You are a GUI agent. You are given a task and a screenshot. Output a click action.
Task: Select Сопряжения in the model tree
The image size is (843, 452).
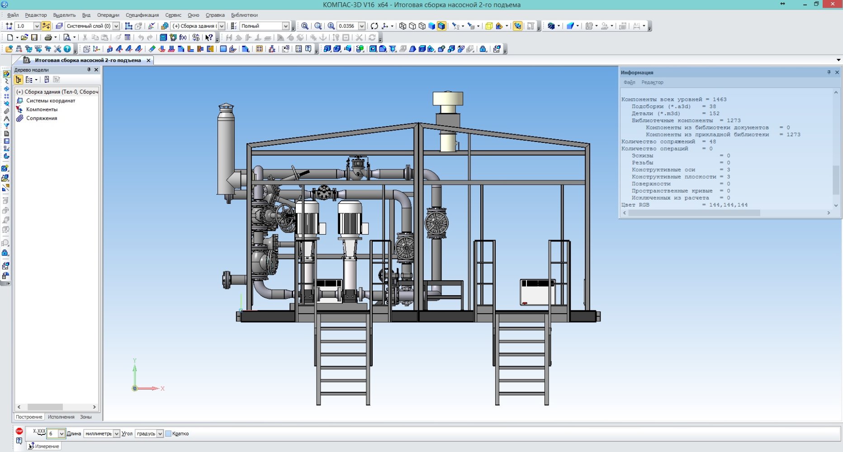pos(42,118)
